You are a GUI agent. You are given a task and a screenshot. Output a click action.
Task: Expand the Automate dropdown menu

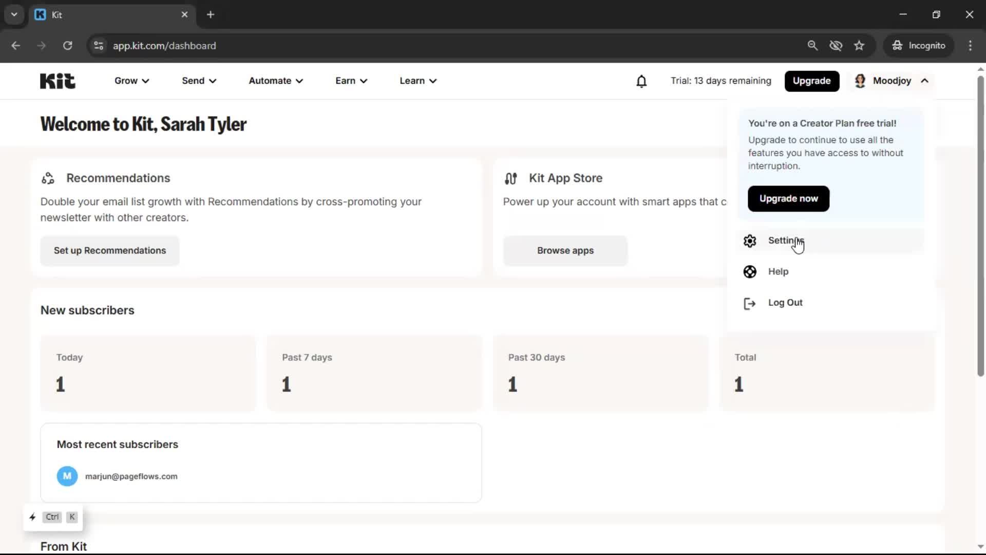click(276, 81)
